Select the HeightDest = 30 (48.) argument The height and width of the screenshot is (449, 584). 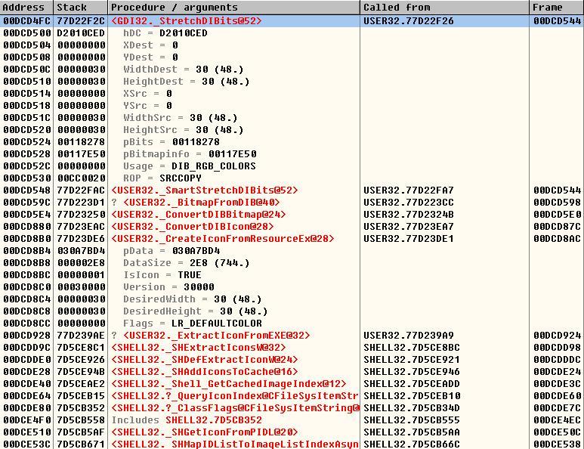tap(186, 82)
